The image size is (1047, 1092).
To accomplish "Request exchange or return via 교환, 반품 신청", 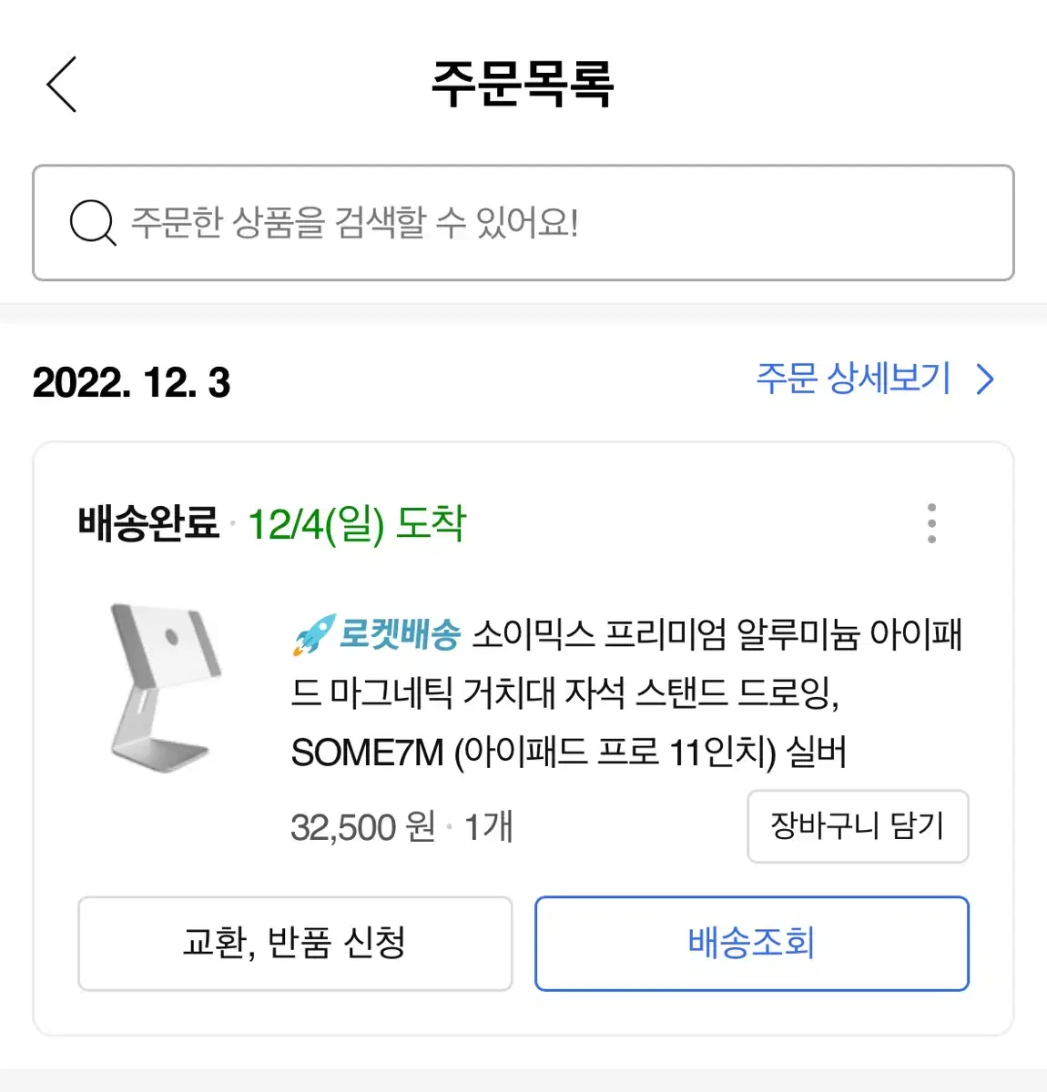I will tap(295, 944).
